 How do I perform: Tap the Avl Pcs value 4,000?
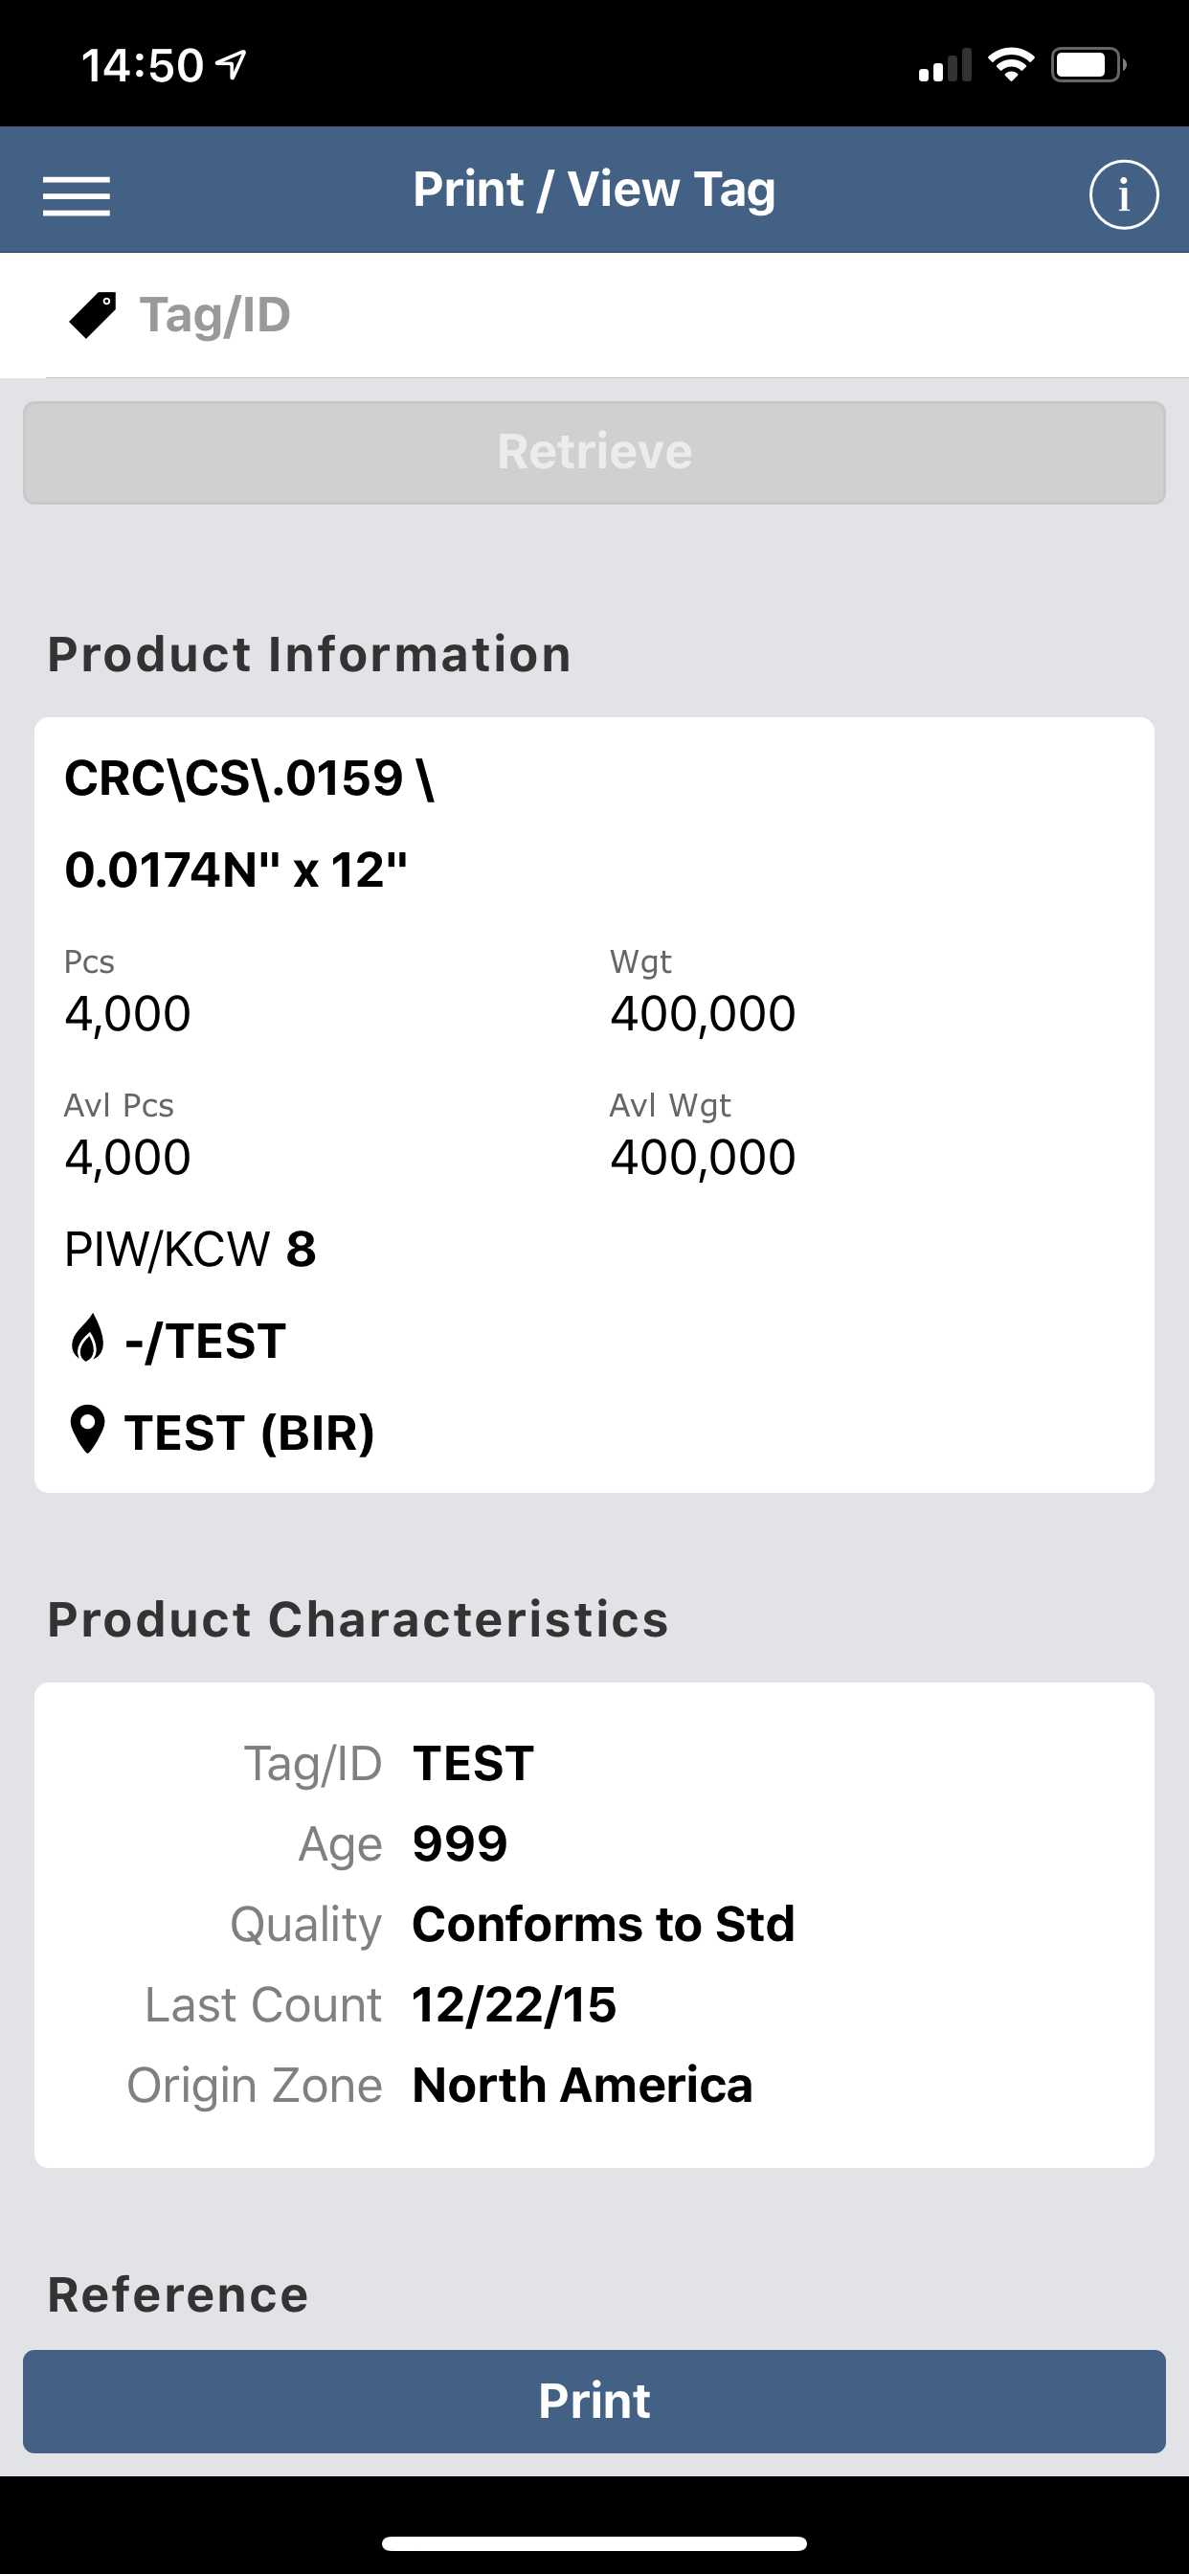pyautogui.click(x=128, y=1158)
